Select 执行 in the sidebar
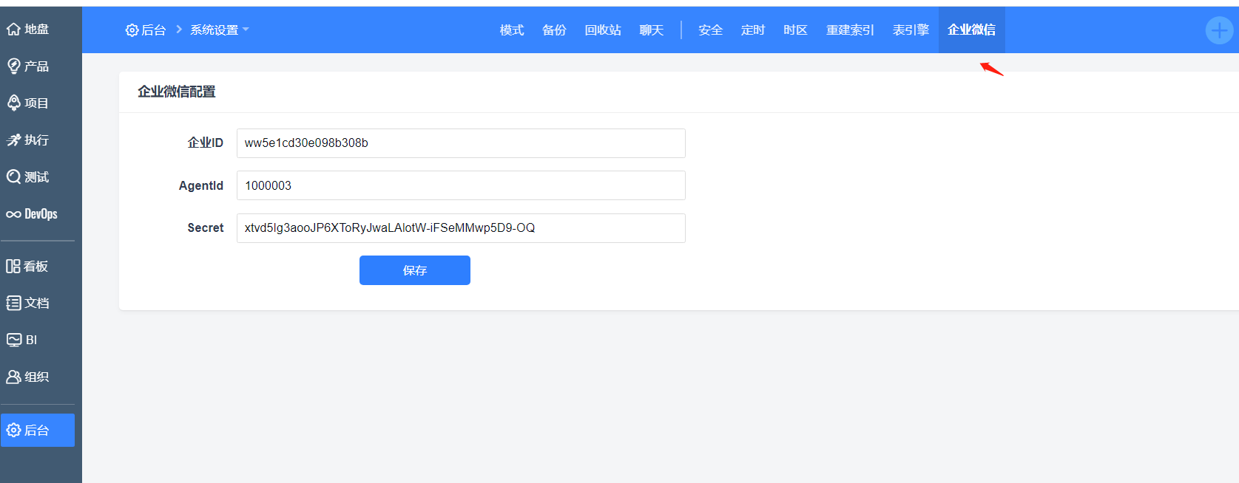The width and height of the screenshot is (1239, 483). tap(28, 140)
